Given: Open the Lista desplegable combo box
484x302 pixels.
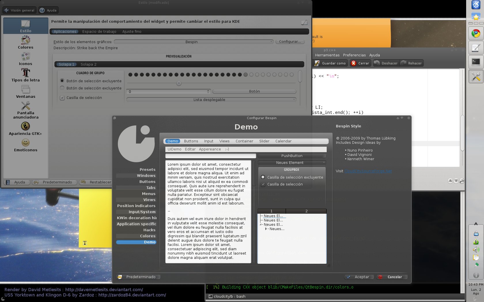Looking at the screenshot, I should [x=211, y=100].
